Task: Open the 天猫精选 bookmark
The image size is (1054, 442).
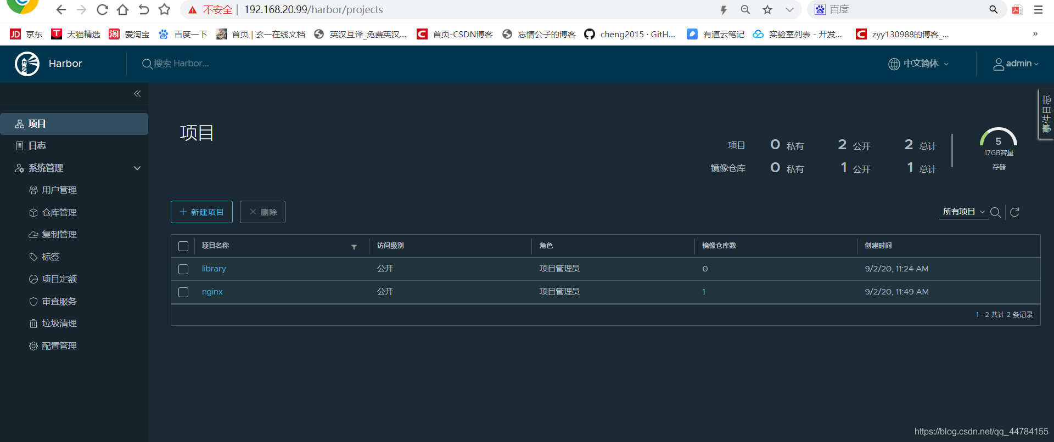Action: point(76,34)
